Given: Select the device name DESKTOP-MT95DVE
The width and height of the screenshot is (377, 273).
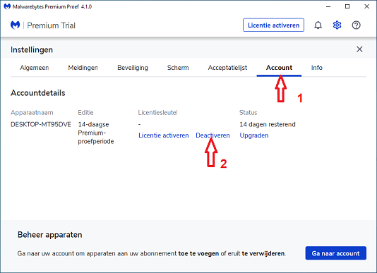Looking at the screenshot, I should pos(41,124).
